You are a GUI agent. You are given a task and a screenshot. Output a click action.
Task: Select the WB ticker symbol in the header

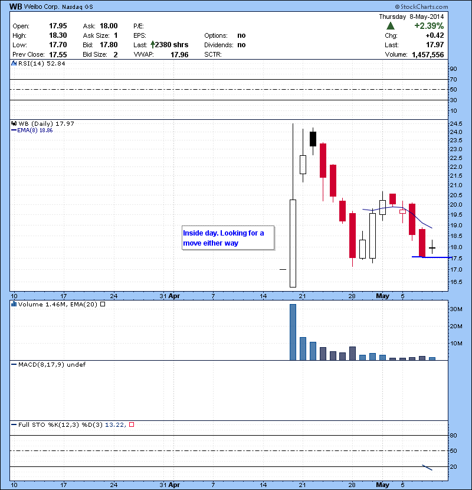pyautogui.click(x=15, y=6)
